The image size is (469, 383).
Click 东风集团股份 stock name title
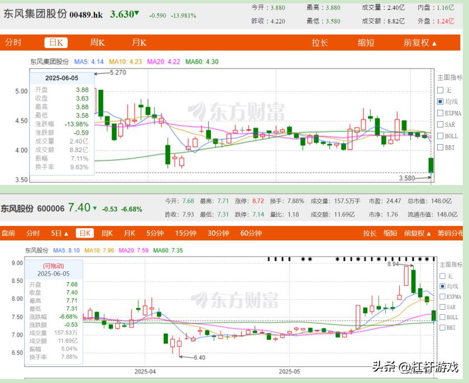(35, 14)
